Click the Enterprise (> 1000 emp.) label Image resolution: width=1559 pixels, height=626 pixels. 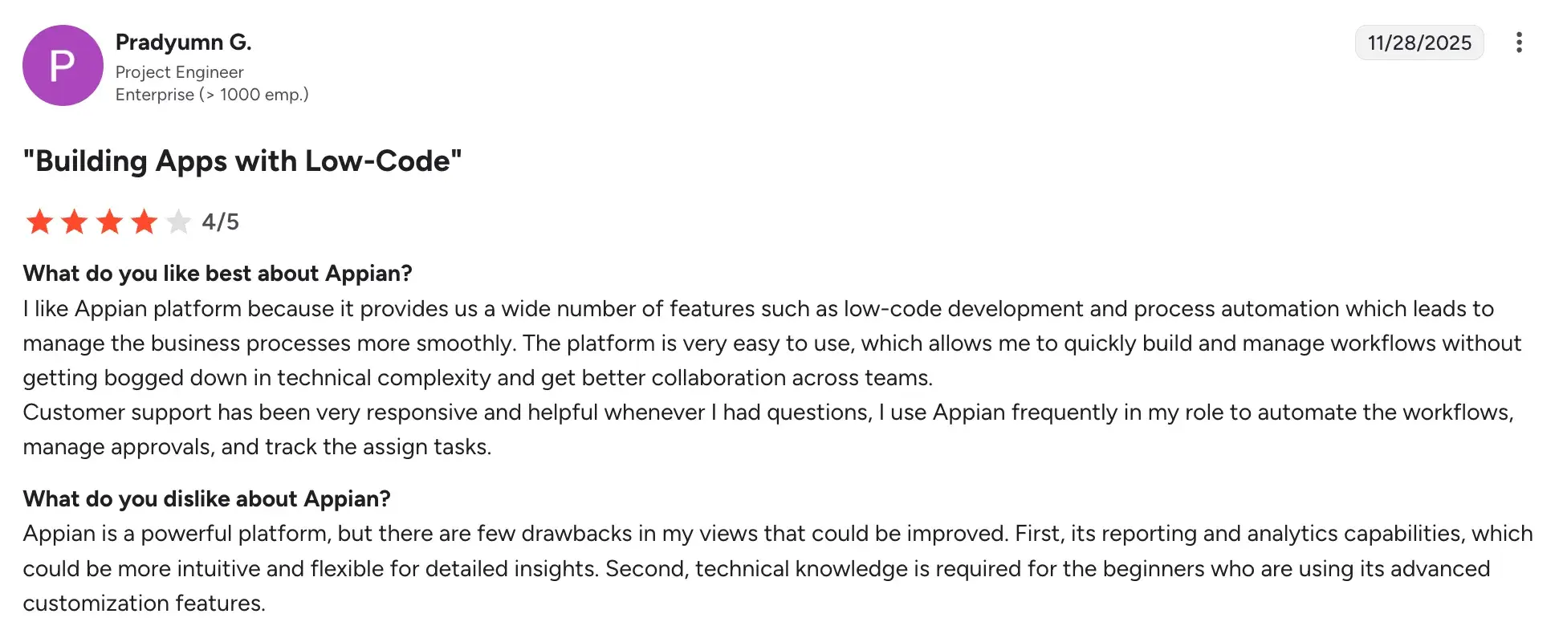pyautogui.click(x=212, y=94)
